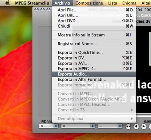Open the second PID dropdown showing 0
The image size is (151, 140).
78,126
